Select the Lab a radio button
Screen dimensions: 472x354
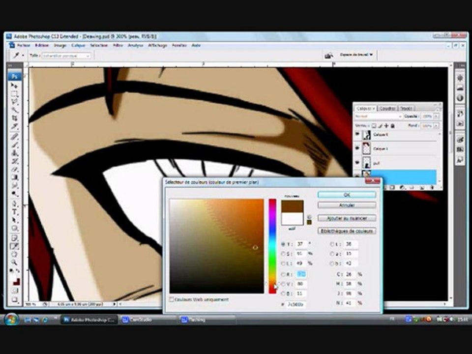pyautogui.click(x=332, y=254)
